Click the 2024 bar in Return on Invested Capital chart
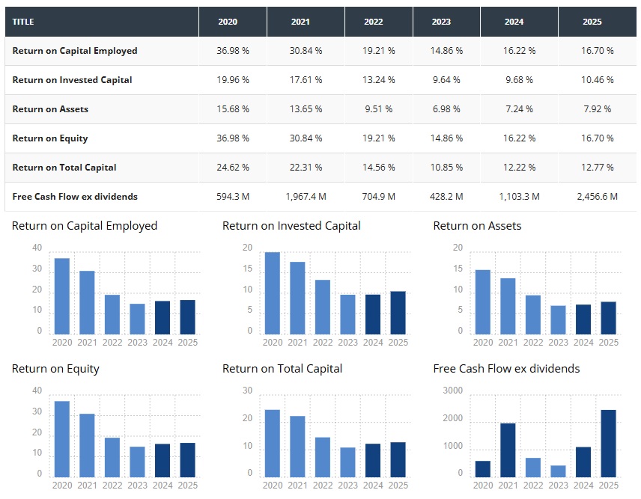Image resolution: width=641 pixels, height=499 pixels. click(x=373, y=314)
